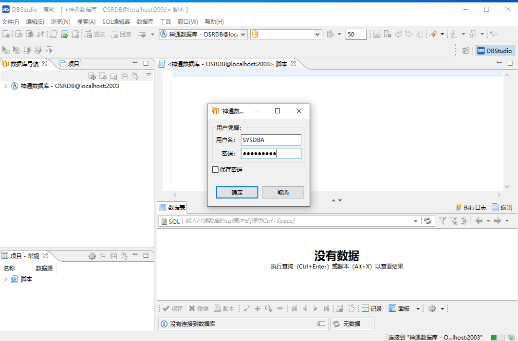The height and width of the screenshot is (341, 518).
Task: Click the execute SQL statement icon
Action: pyautogui.click(x=6, y=50)
